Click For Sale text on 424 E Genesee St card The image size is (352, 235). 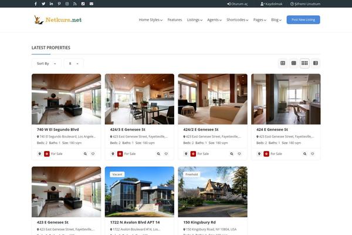point(276,154)
